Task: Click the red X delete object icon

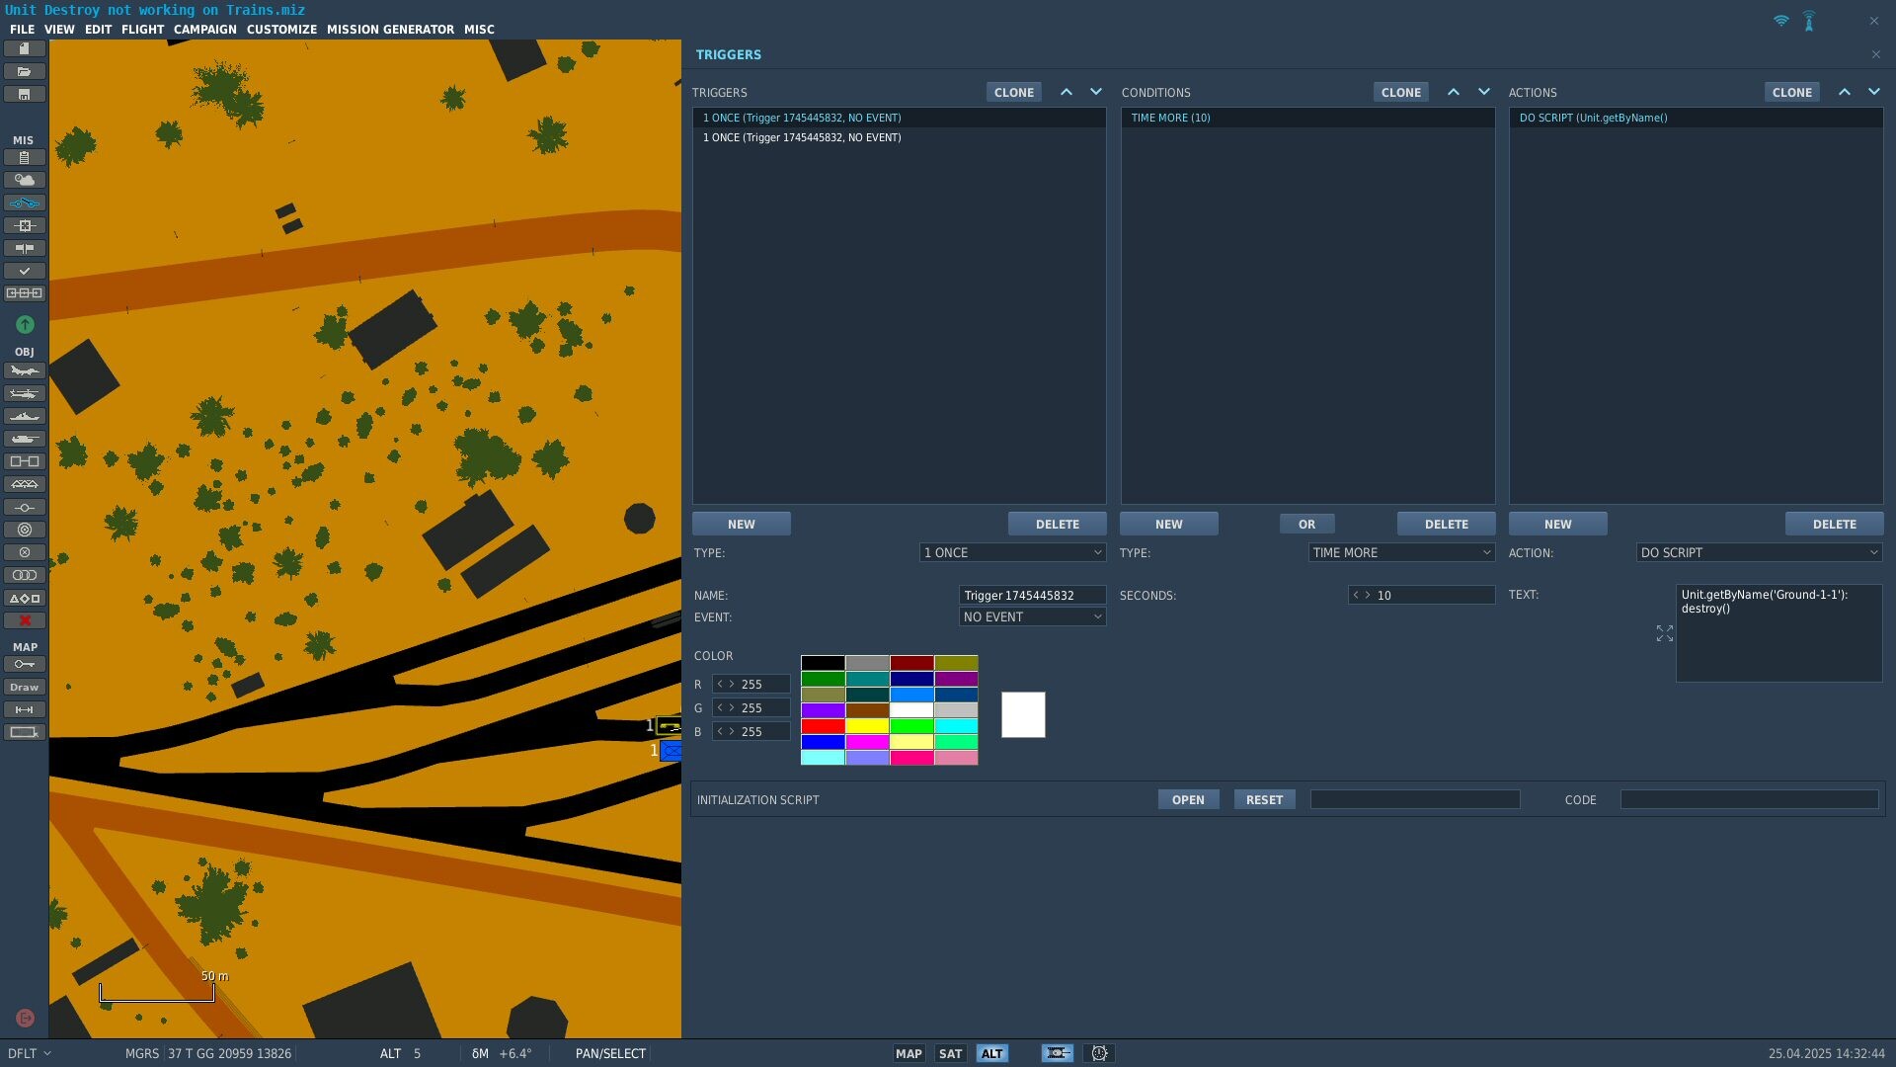Action: click(x=24, y=620)
